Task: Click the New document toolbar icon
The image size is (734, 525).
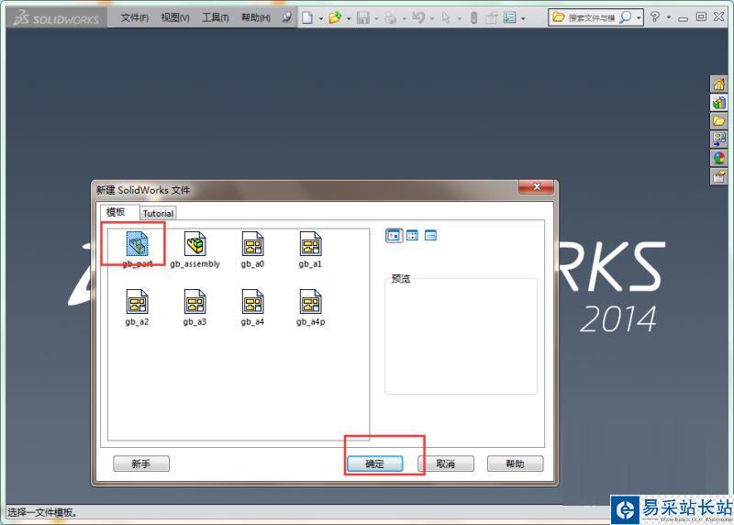Action: (307, 17)
